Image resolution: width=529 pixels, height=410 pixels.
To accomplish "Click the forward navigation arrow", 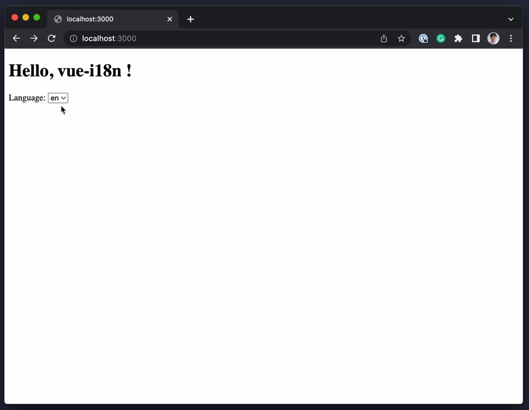I will pyautogui.click(x=34, y=38).
